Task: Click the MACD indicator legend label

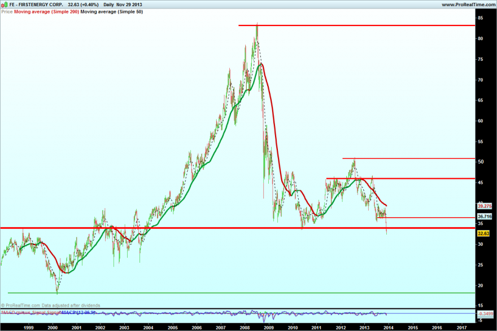Action: [x=77, y=312]
